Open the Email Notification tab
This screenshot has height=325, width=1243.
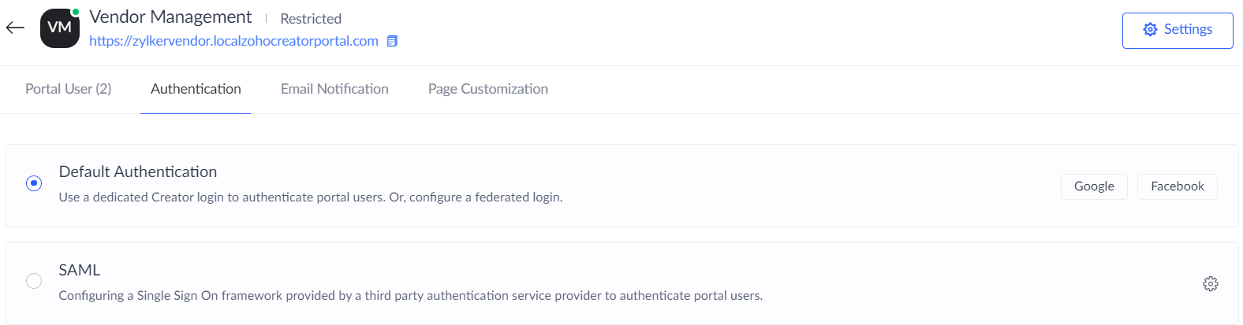click(x=334, y=89)
